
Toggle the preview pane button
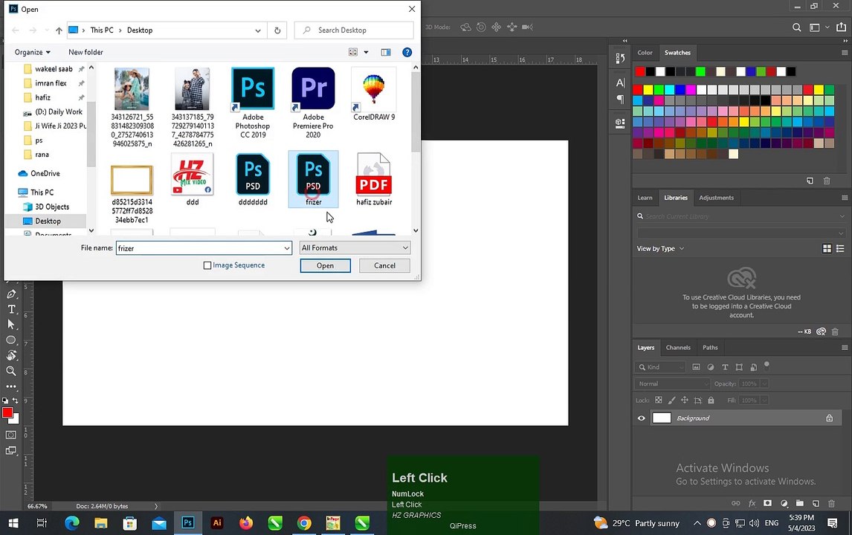tap(386, 52)
